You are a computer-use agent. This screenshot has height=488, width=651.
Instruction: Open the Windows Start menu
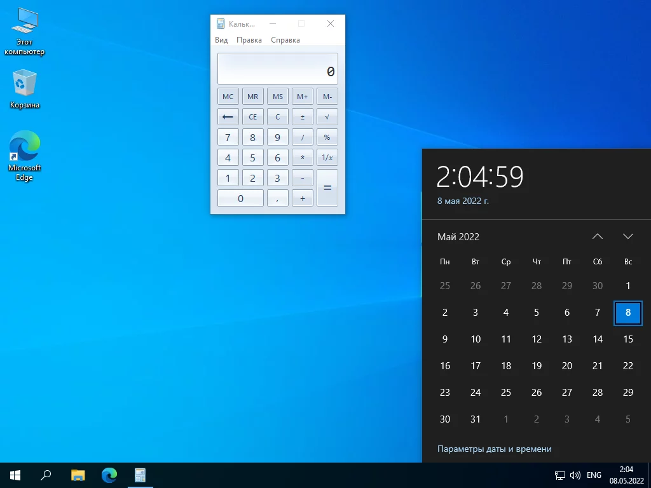[x=15, y=475]
